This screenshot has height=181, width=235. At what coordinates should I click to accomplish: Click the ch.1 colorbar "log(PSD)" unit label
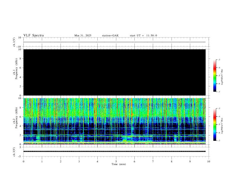[x=222, y=77]
